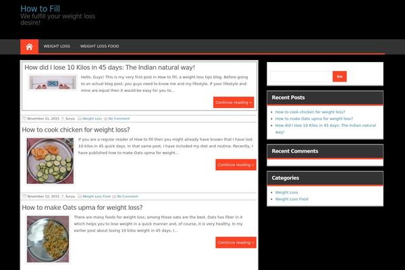Image resolution: width=405 pixels, height=270 pixels.
Task: Continue reading the Oats upma post
Action: click(236, 242)
